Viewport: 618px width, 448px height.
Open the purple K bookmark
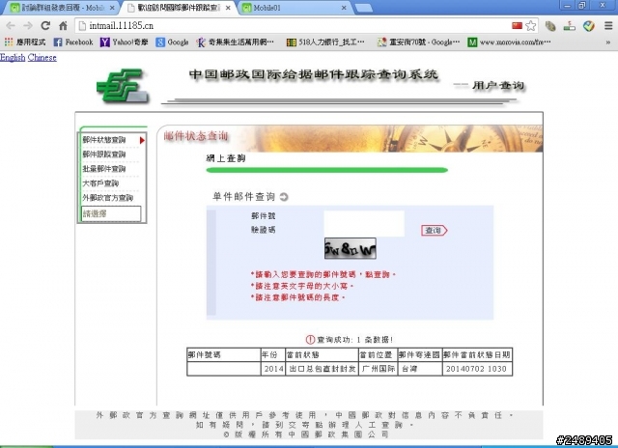click(x=235, y=42)
